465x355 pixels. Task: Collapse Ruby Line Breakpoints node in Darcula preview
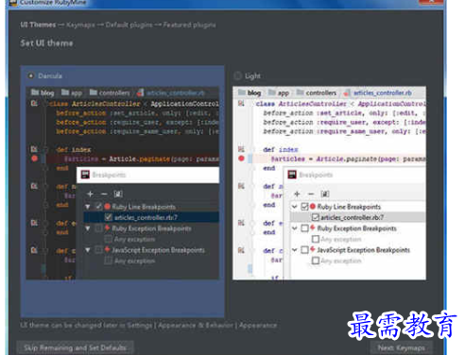click(88, 207)
